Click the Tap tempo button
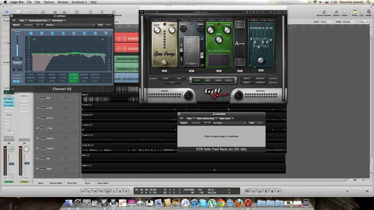The height and width of the screenshot is (210, 374). tap(179, 78)
